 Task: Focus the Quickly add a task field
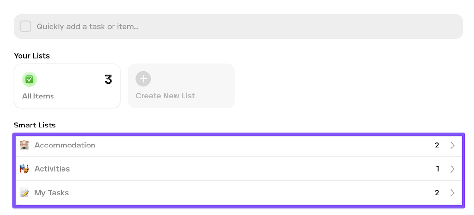click(x=238, y=27)
